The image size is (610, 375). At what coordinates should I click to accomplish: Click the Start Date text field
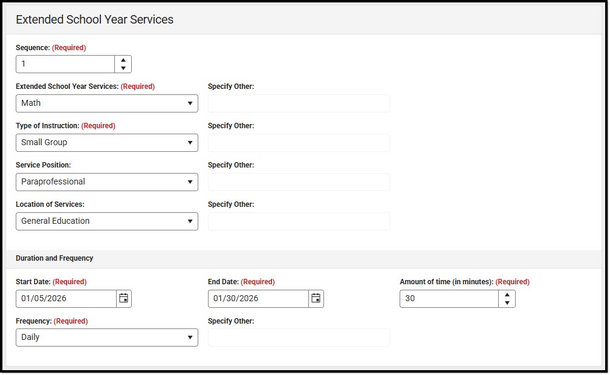coord(65,298)
